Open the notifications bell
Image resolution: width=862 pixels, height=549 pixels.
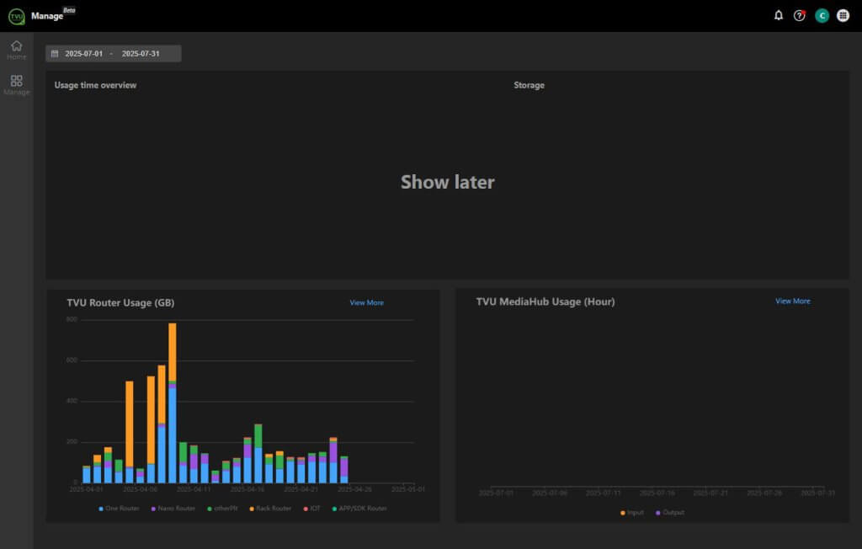(x=779, y=15)
